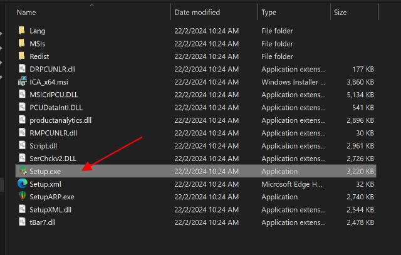Image resolution: width=401 pixels, height=255 pixels.
Task: Sort files by Name column header
Action: click(25, 12)
